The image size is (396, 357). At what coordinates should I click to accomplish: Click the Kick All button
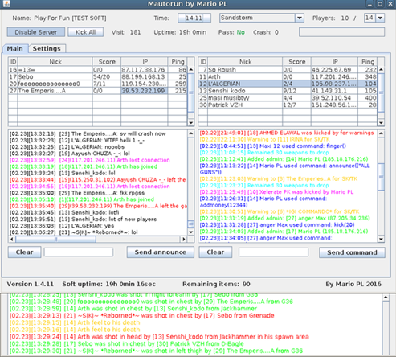coord(85,32)
